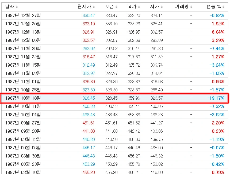The image size is (230, 174).
Task: Click the 현재가 column header label
Action: 84,7
